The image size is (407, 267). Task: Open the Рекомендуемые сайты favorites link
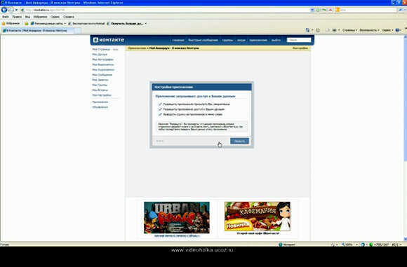[48, 23]
